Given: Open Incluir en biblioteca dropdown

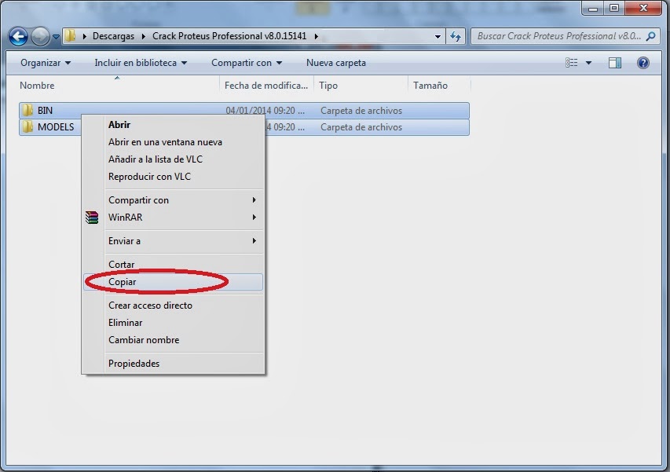Looking at the screenshot, I should (x=141, y=63).
